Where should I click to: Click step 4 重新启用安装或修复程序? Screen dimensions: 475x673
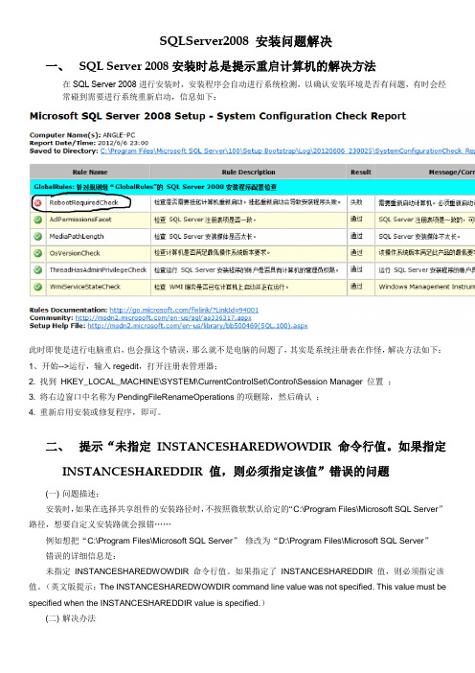pos(95,412)
